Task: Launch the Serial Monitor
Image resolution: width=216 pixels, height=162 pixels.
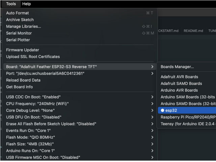Action: pyautogui.click(x=80, y=33)
